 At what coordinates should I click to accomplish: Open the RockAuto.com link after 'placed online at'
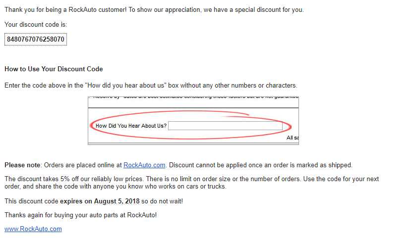[x=144, y=165]
